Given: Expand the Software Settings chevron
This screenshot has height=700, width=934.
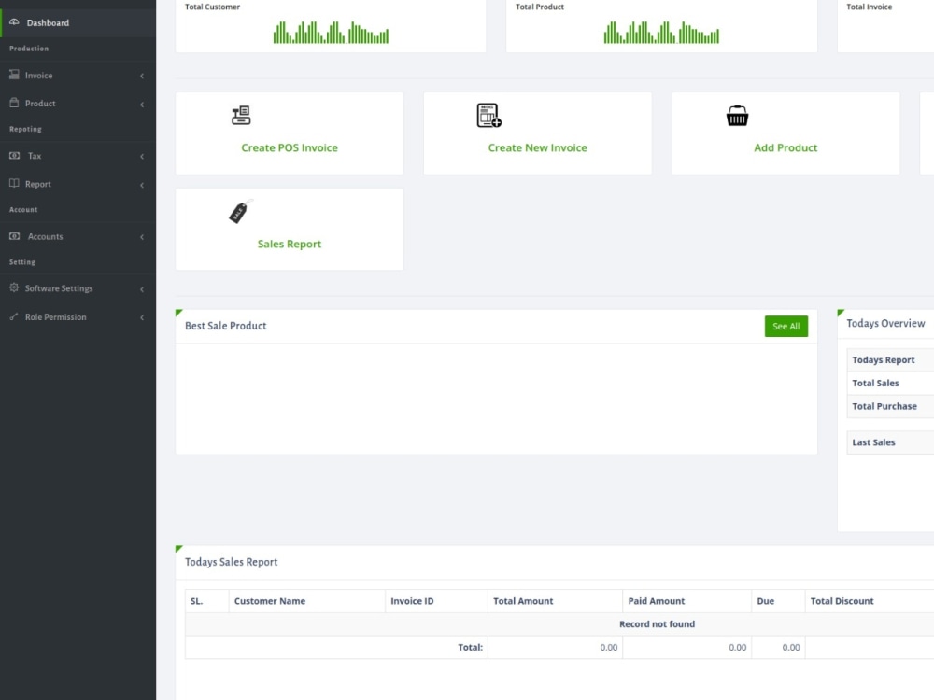Looking at the screenshot, I should click(x=142, y=288).
